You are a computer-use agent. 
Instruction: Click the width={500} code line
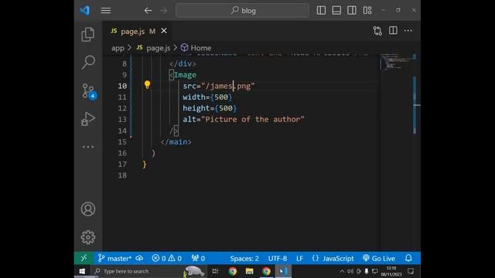point(207,97)
